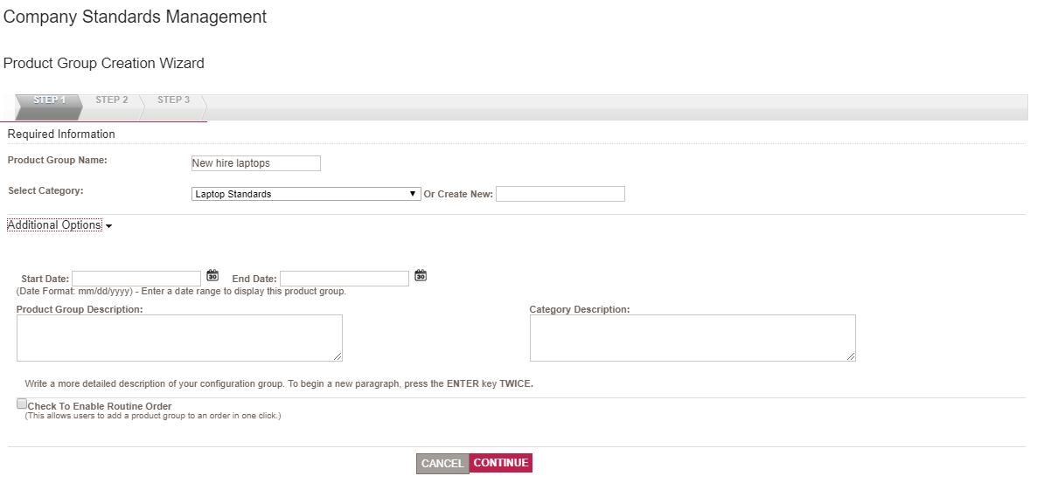The image size is (1044, 483).
Task: Click into the End Date text field
Action: [x=344, y=279]
